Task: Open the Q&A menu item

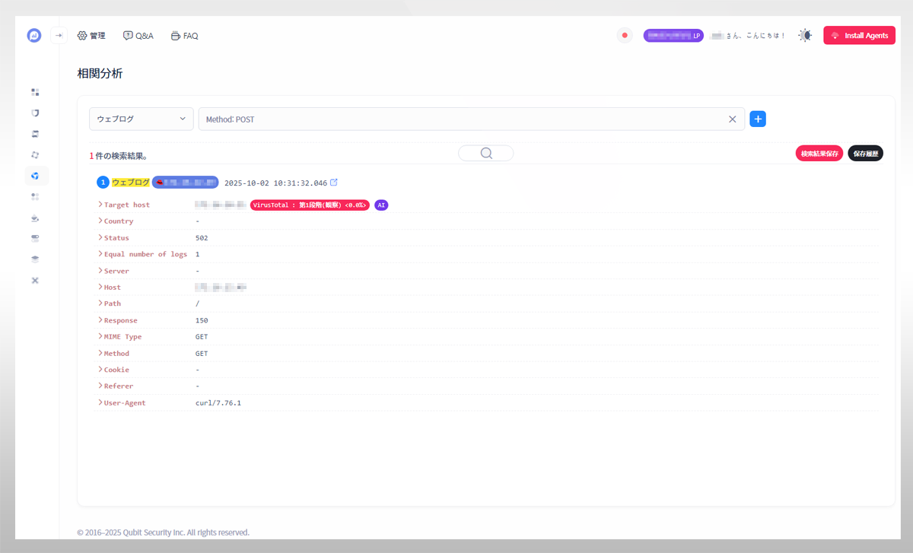Action: (x=138, y=36)
